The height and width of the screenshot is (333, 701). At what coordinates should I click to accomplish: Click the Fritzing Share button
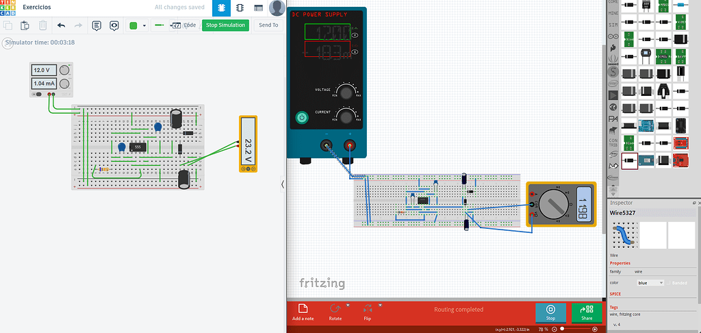587,312
